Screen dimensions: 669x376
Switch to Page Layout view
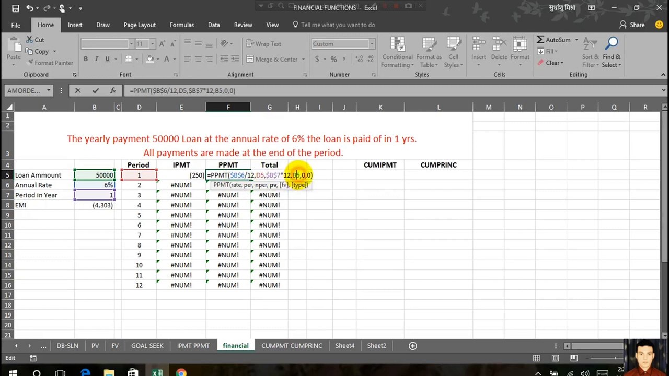(555, 358)
